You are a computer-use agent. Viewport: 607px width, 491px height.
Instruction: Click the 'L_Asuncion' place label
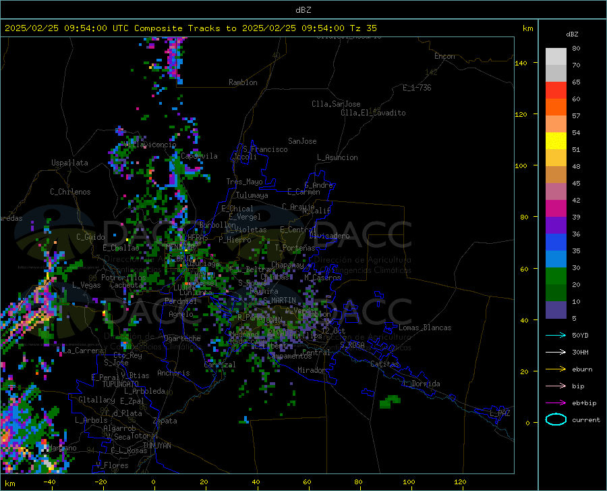[337, 157]
